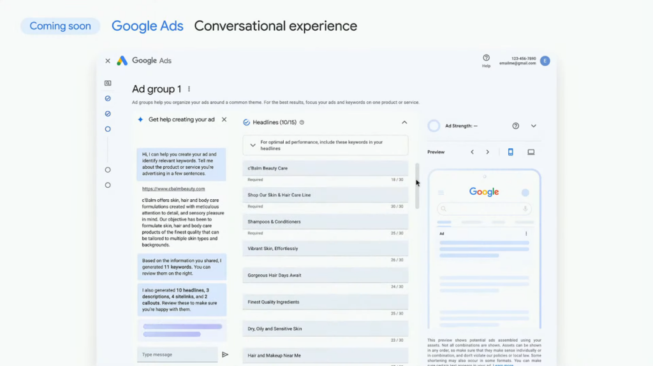Image resolution: width=653 pixels, height=366 pixels.
Task: Click the preview search bar
Action: point(485,209)
